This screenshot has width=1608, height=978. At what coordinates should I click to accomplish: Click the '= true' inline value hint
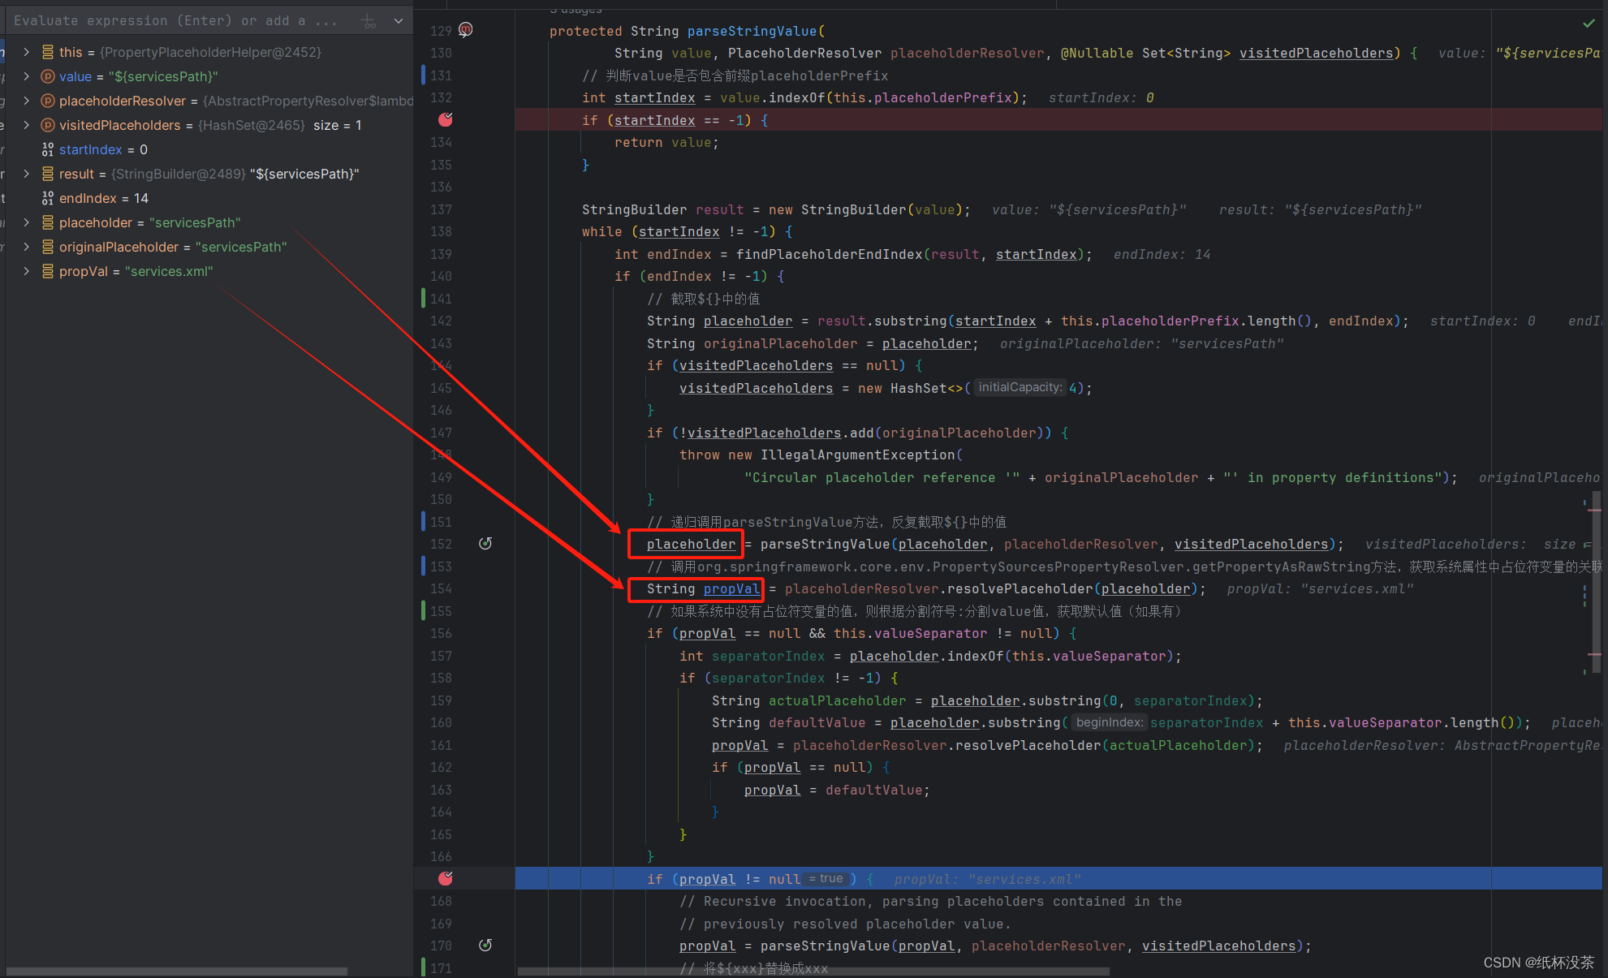(826, 878)
